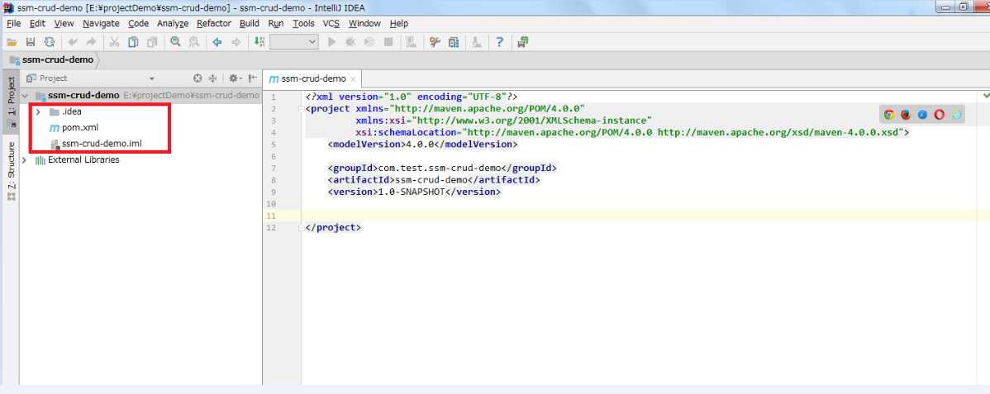Open in Firefox browser icon
The width and height of the screenshot is (990, 394).
pos(906,114)
